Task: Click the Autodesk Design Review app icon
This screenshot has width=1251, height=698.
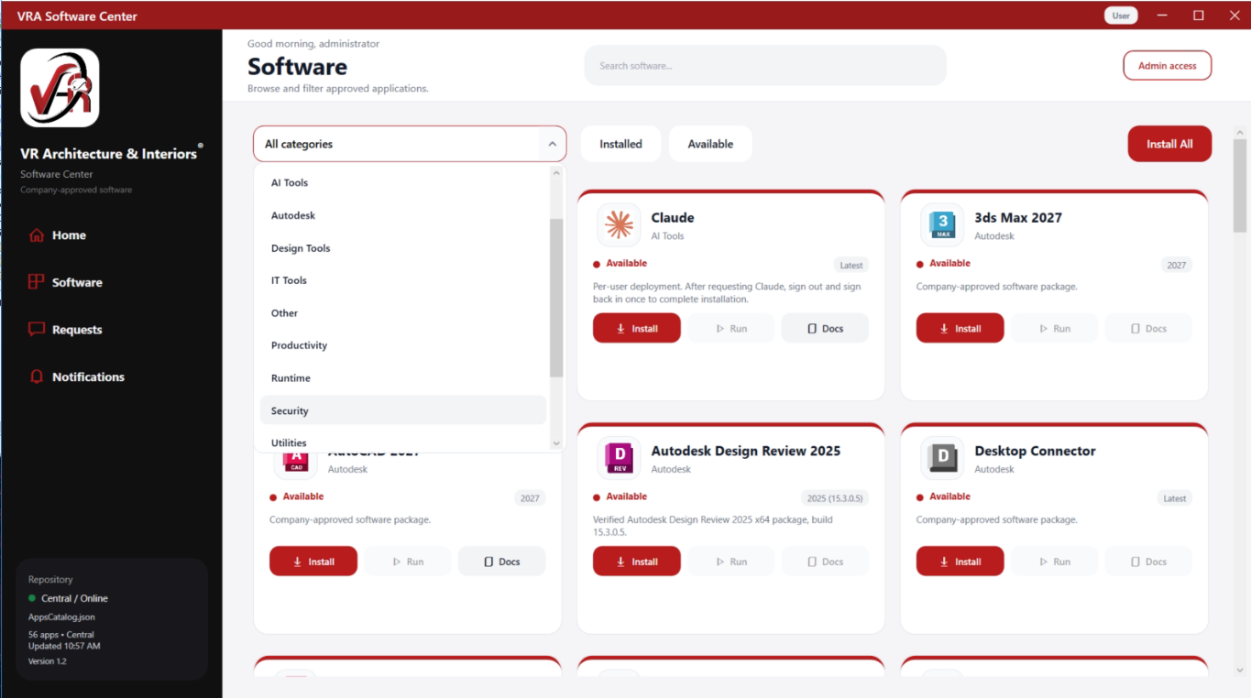Action: pyautogui.click(x=619, y=458)
